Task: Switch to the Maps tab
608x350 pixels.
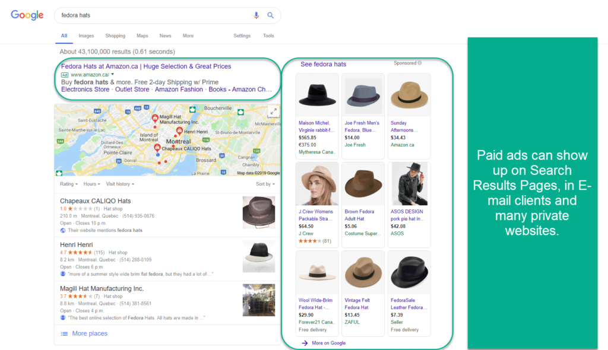Action: [x=142, y=36]
